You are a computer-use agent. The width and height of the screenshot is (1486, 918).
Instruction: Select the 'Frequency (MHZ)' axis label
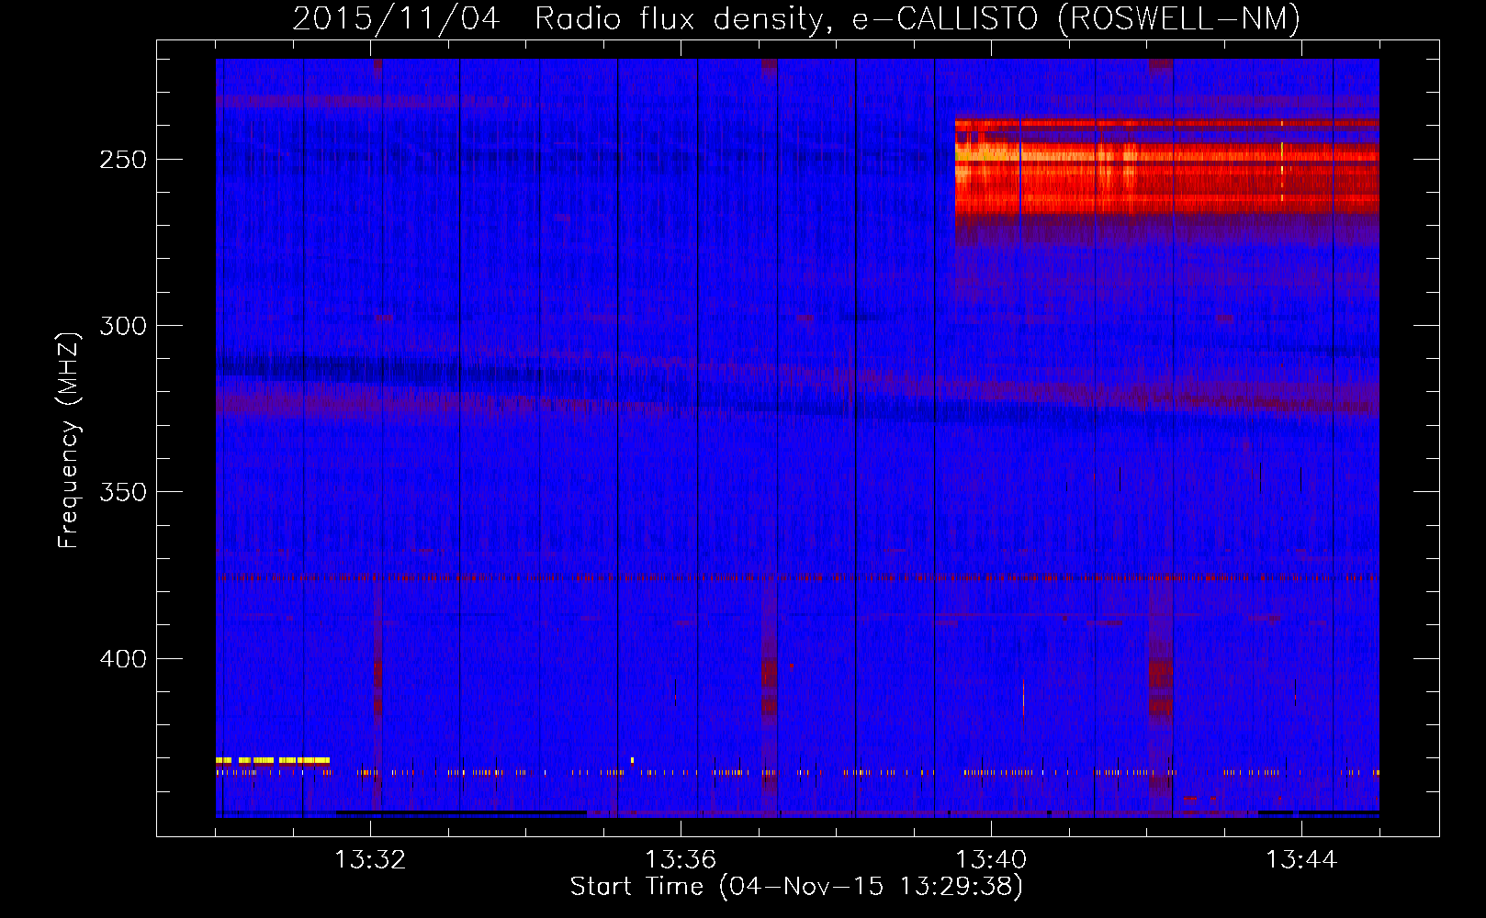pos(69,440)
